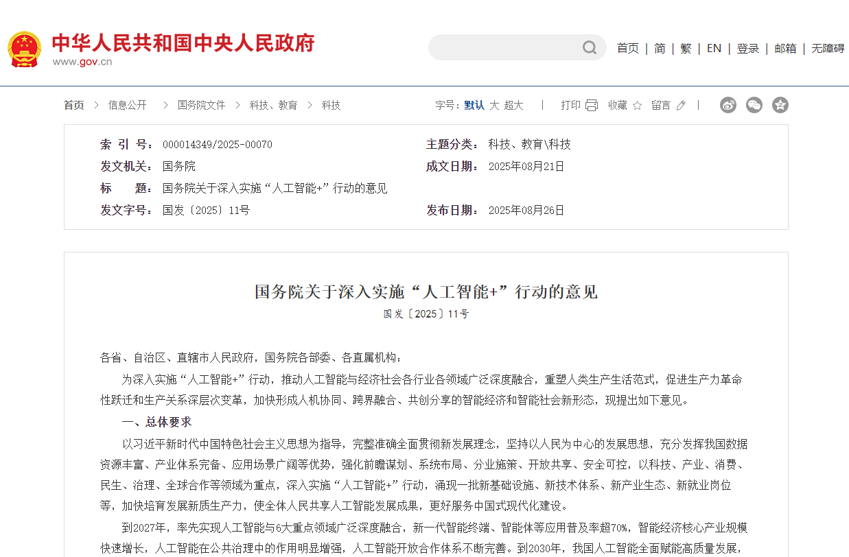Viewport: 849px width, 557px height.
Task: Click the circular star share icon
Action: [x=780, y=105]
